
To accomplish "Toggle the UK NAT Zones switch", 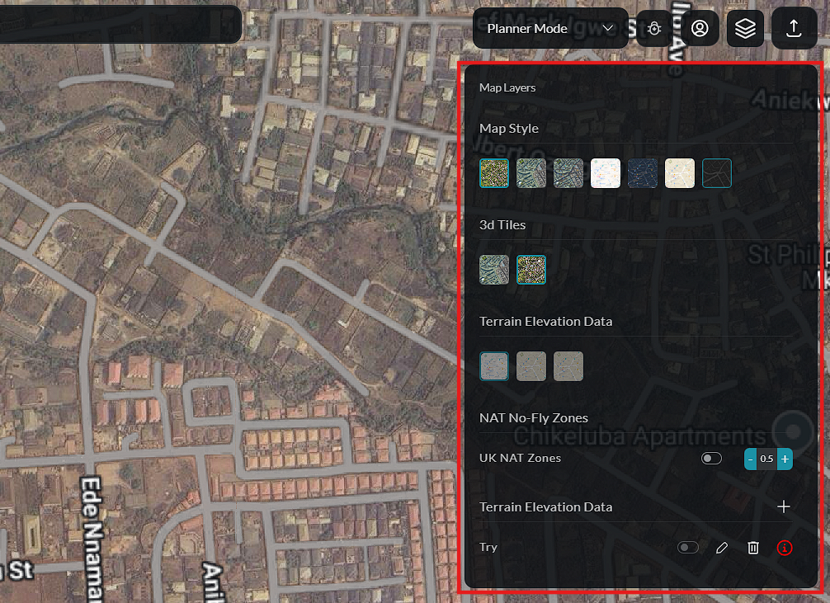I will (711, 459).
